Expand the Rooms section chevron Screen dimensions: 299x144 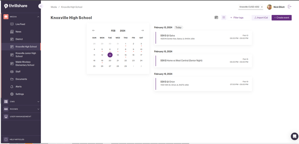tap(38, 109)
